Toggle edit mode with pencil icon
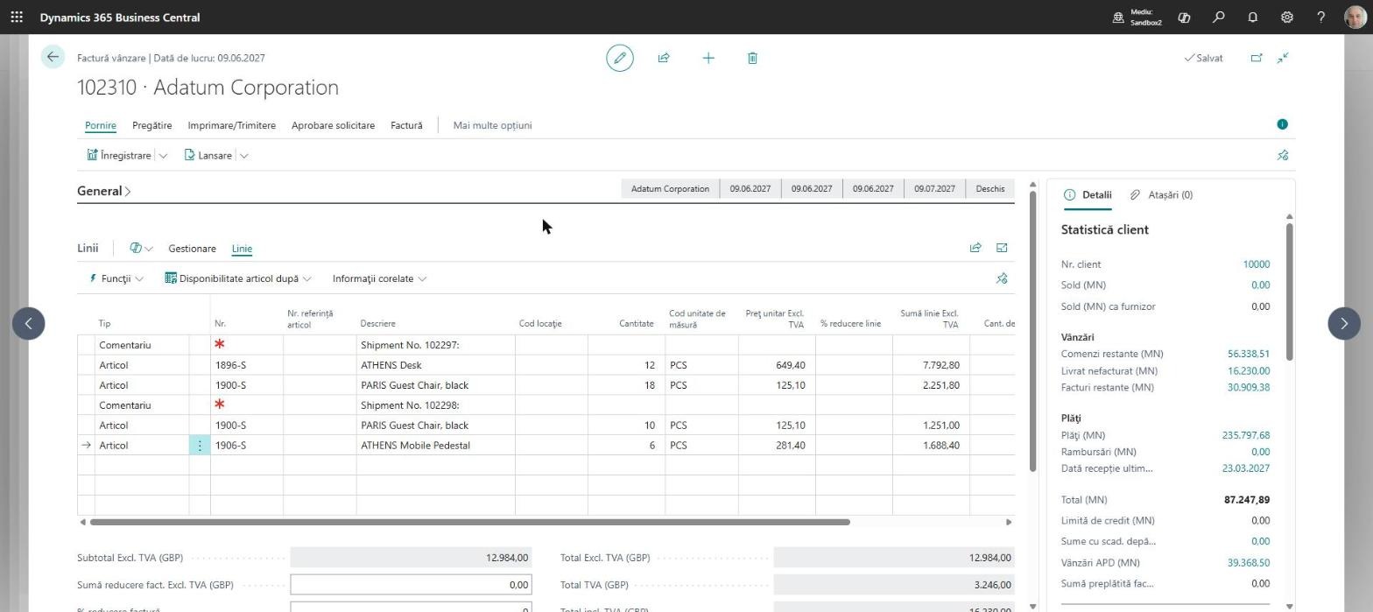Image resolution: width=1373 pixels, height=612 pixels. coord(619,58)
